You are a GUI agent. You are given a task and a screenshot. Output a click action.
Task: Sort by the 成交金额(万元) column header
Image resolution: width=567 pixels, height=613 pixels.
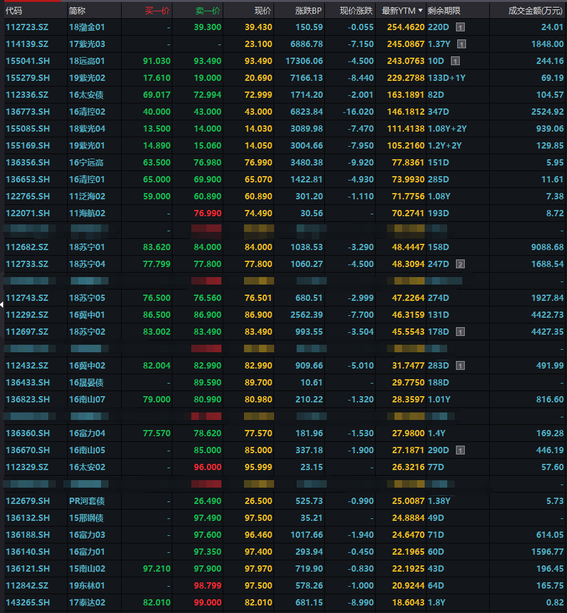(x=535, y=11)
